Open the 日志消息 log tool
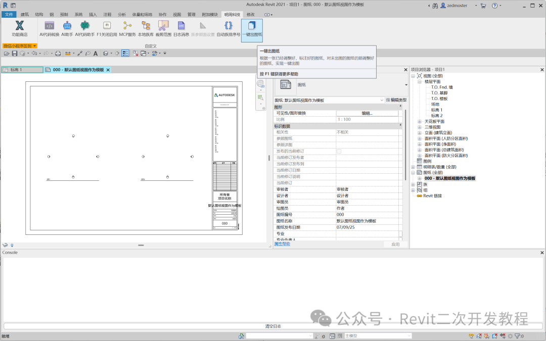This screenshot has width=546, height=341. coord(181,28)
